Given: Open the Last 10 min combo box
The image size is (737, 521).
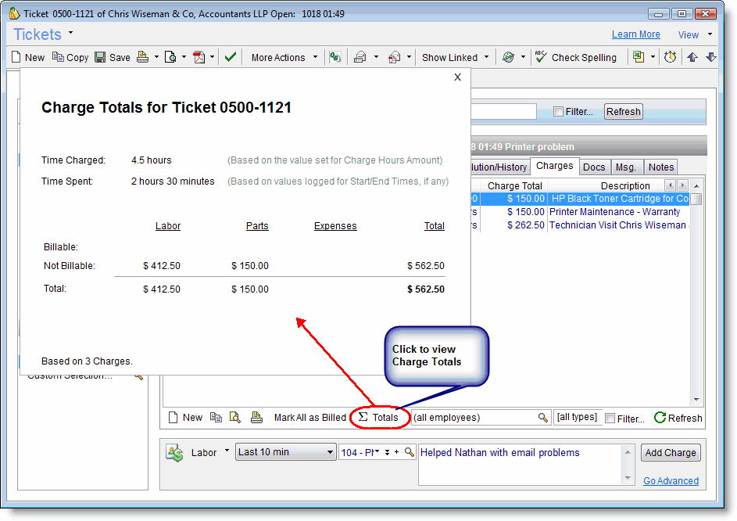Looking at the screenshot, I should tap(285, 452).
